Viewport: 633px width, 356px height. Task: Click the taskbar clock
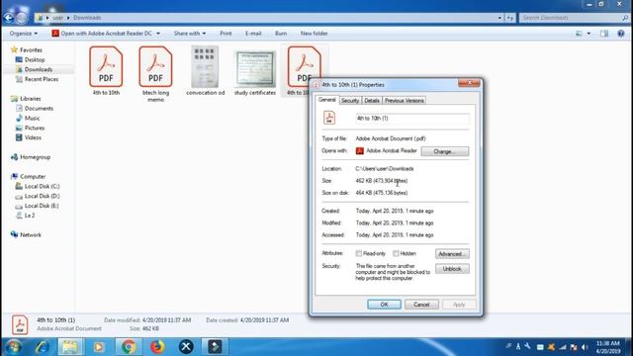608,347
